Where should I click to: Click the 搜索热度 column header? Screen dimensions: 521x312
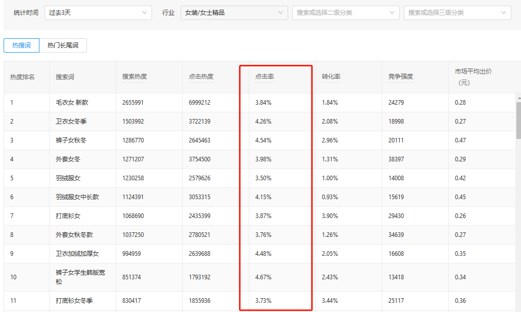[135, 77]
